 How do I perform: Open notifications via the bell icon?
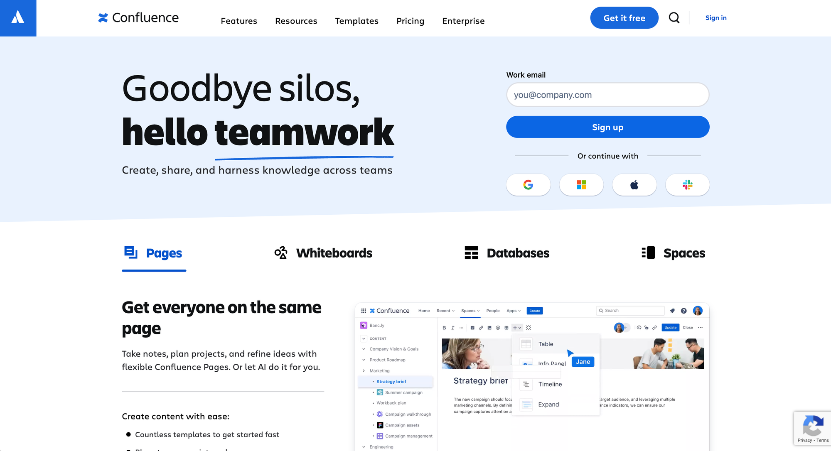tap(672, 311)
